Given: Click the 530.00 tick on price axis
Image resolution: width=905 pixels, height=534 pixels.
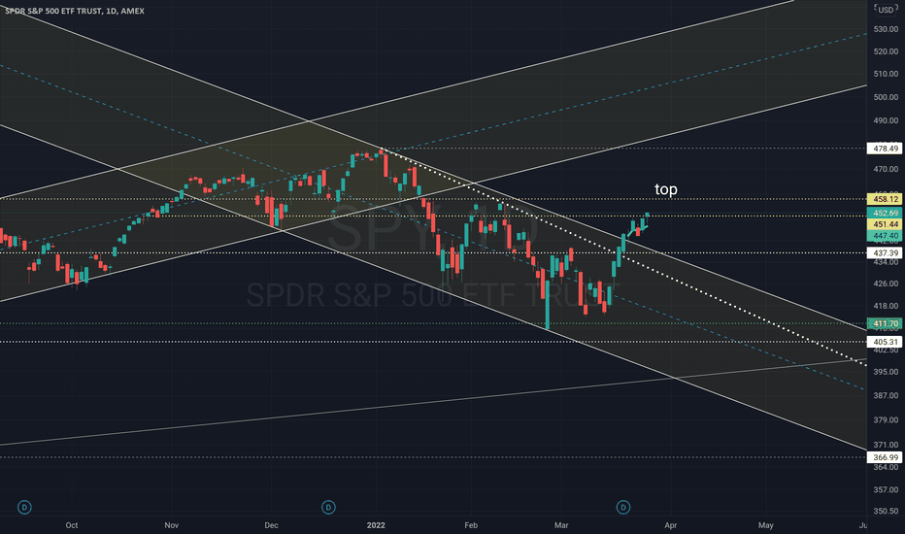Looking at the screenshot, I should tap(886, 29).
